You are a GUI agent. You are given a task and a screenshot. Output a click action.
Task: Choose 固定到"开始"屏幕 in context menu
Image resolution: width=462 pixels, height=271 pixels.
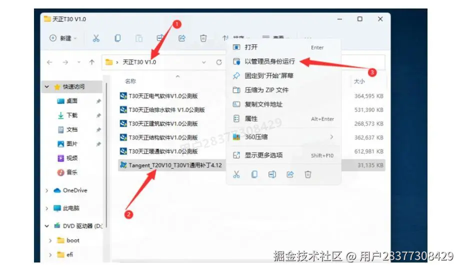(283, 75)
